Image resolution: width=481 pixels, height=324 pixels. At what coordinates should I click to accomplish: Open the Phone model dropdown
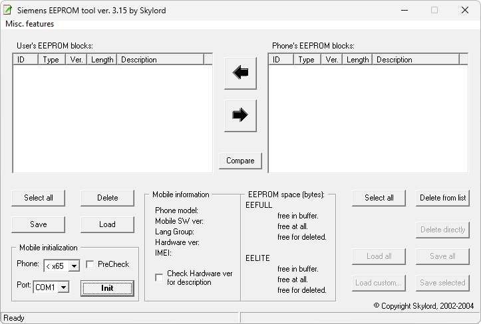pos(74,266)
